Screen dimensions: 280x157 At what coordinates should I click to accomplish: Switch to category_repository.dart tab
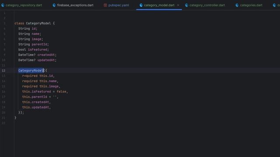click(22, 5)
